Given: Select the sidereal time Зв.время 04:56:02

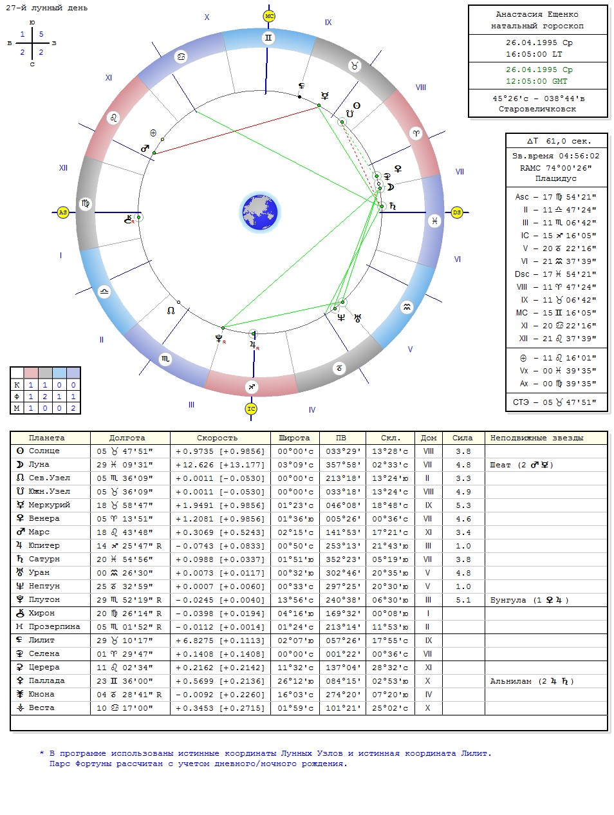Looking at the screenshot, I should point(556,156).
